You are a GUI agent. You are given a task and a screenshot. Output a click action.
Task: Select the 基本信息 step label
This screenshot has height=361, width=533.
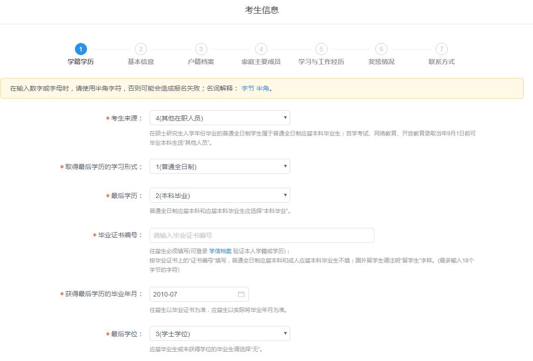click(141, 62)
